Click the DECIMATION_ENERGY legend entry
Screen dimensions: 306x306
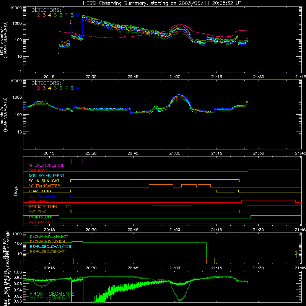click(49, 236)
